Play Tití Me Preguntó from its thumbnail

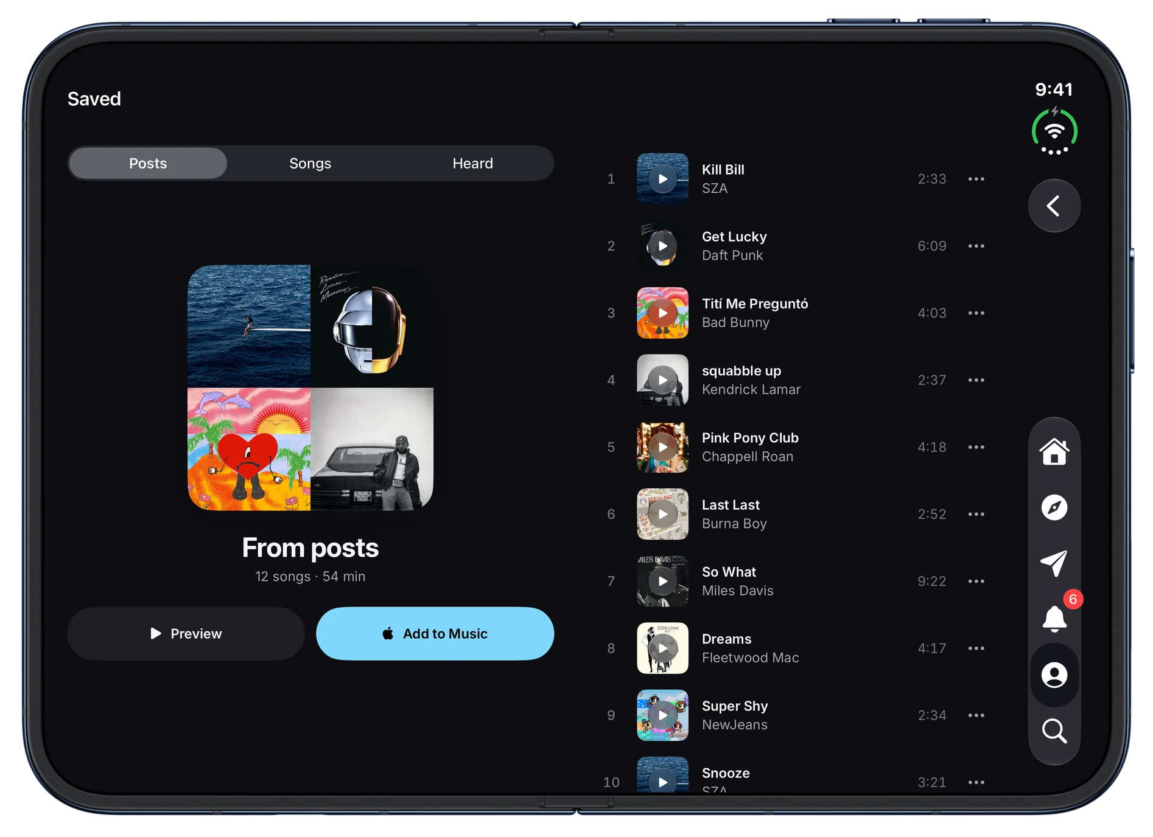pos(662,313)
